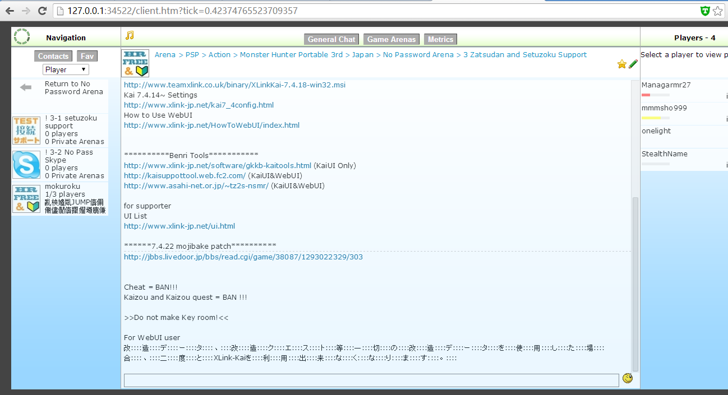Open the smiley emoticon picker
This screenshot has width=728, height=395.
click(x=628, y=379)
